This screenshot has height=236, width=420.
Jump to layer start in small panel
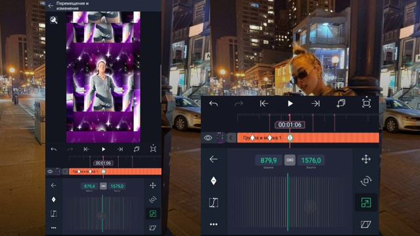coord(86,149)
